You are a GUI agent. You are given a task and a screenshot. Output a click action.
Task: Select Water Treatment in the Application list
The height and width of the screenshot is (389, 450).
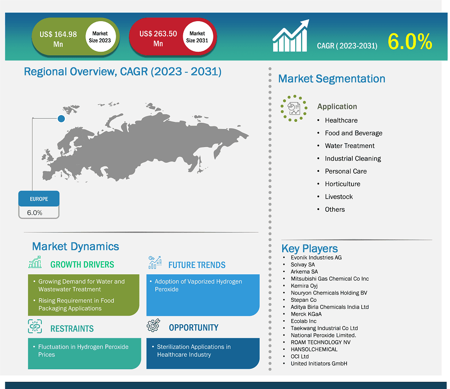350,146
